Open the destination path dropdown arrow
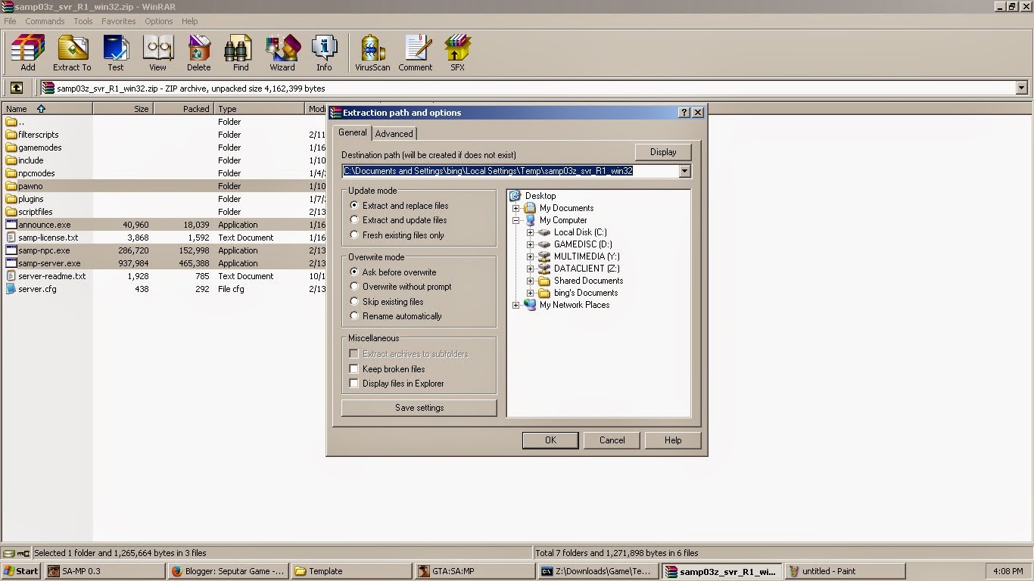The height and width of the screenshot is (581, 1034). click(685, 171)
